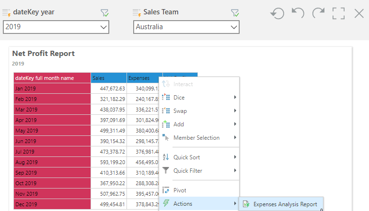
Task: Click the Sales Team slicer label
Action: click(161, 12)
